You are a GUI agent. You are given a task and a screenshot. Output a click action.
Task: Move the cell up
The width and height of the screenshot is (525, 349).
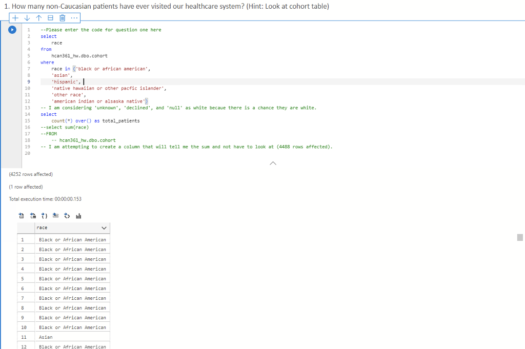point(38,17)
